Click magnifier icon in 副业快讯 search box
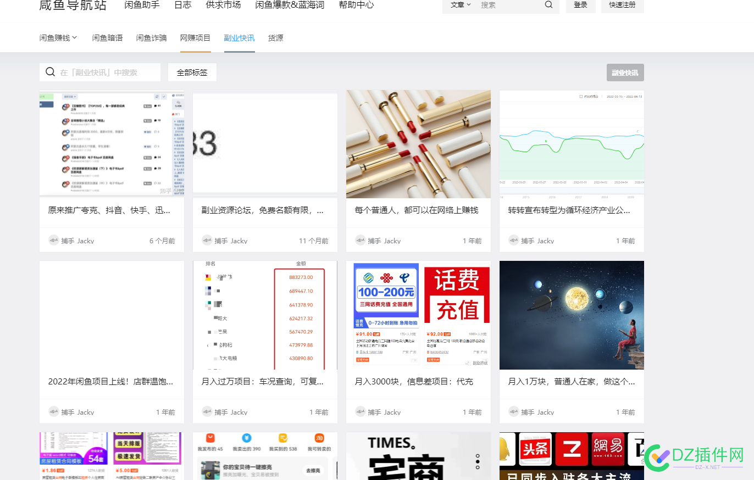This screenshot has width=754, height=480. (50, 72)
